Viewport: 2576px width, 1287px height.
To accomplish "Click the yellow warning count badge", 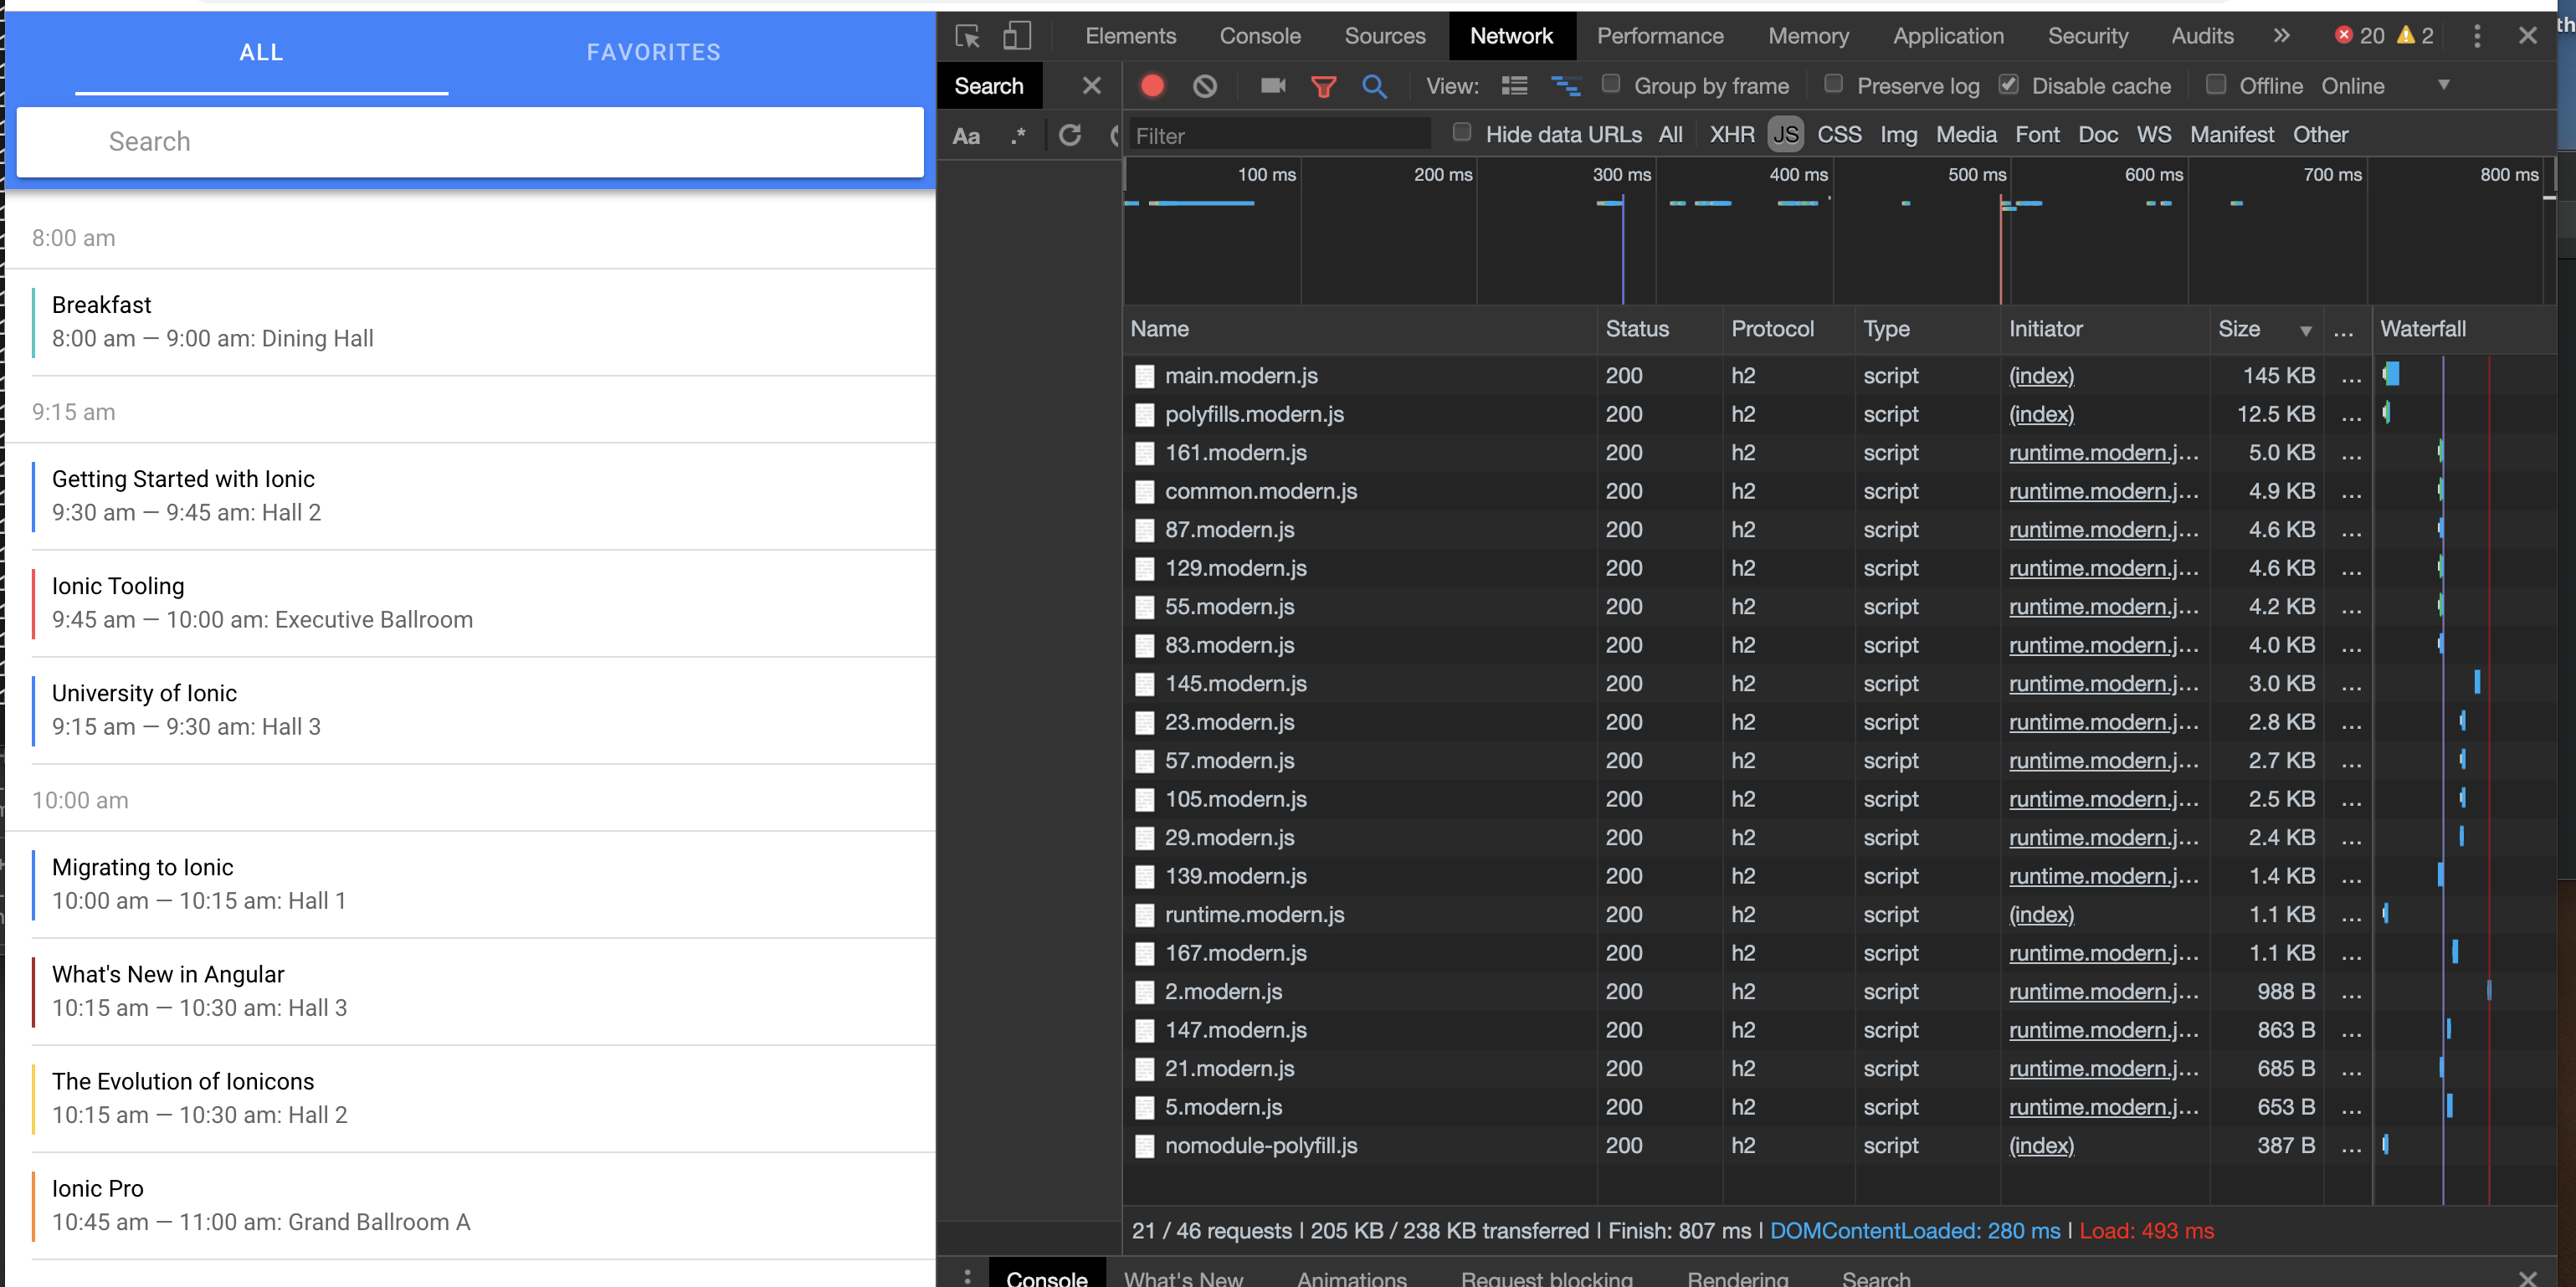I will (2416, 36).
